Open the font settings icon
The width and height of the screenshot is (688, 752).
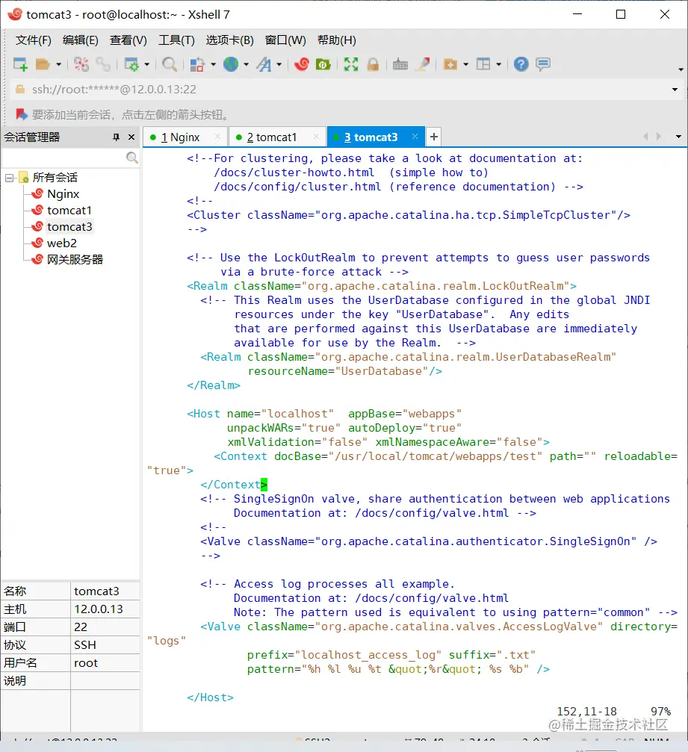tap(264, 65)
